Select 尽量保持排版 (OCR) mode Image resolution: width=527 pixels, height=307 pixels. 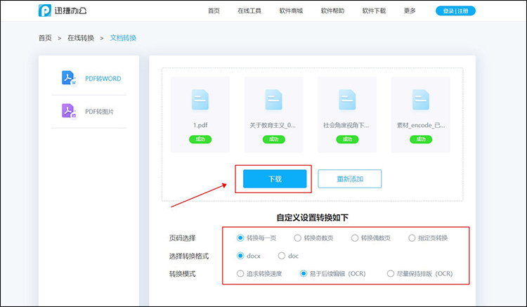tap(419, 274)
